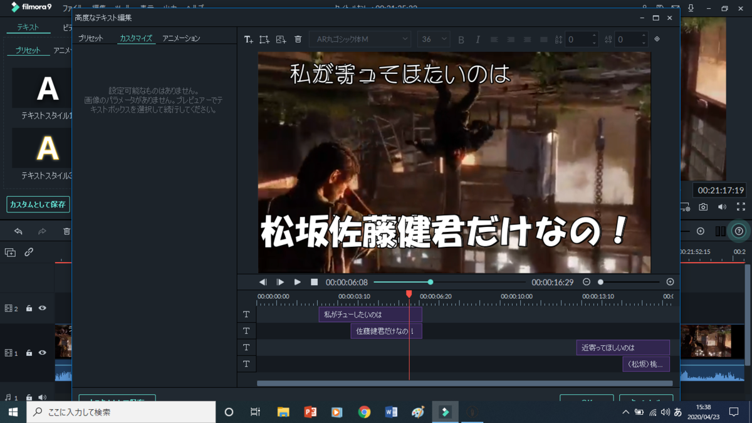Center align text
752x423 pixels.
511,39
